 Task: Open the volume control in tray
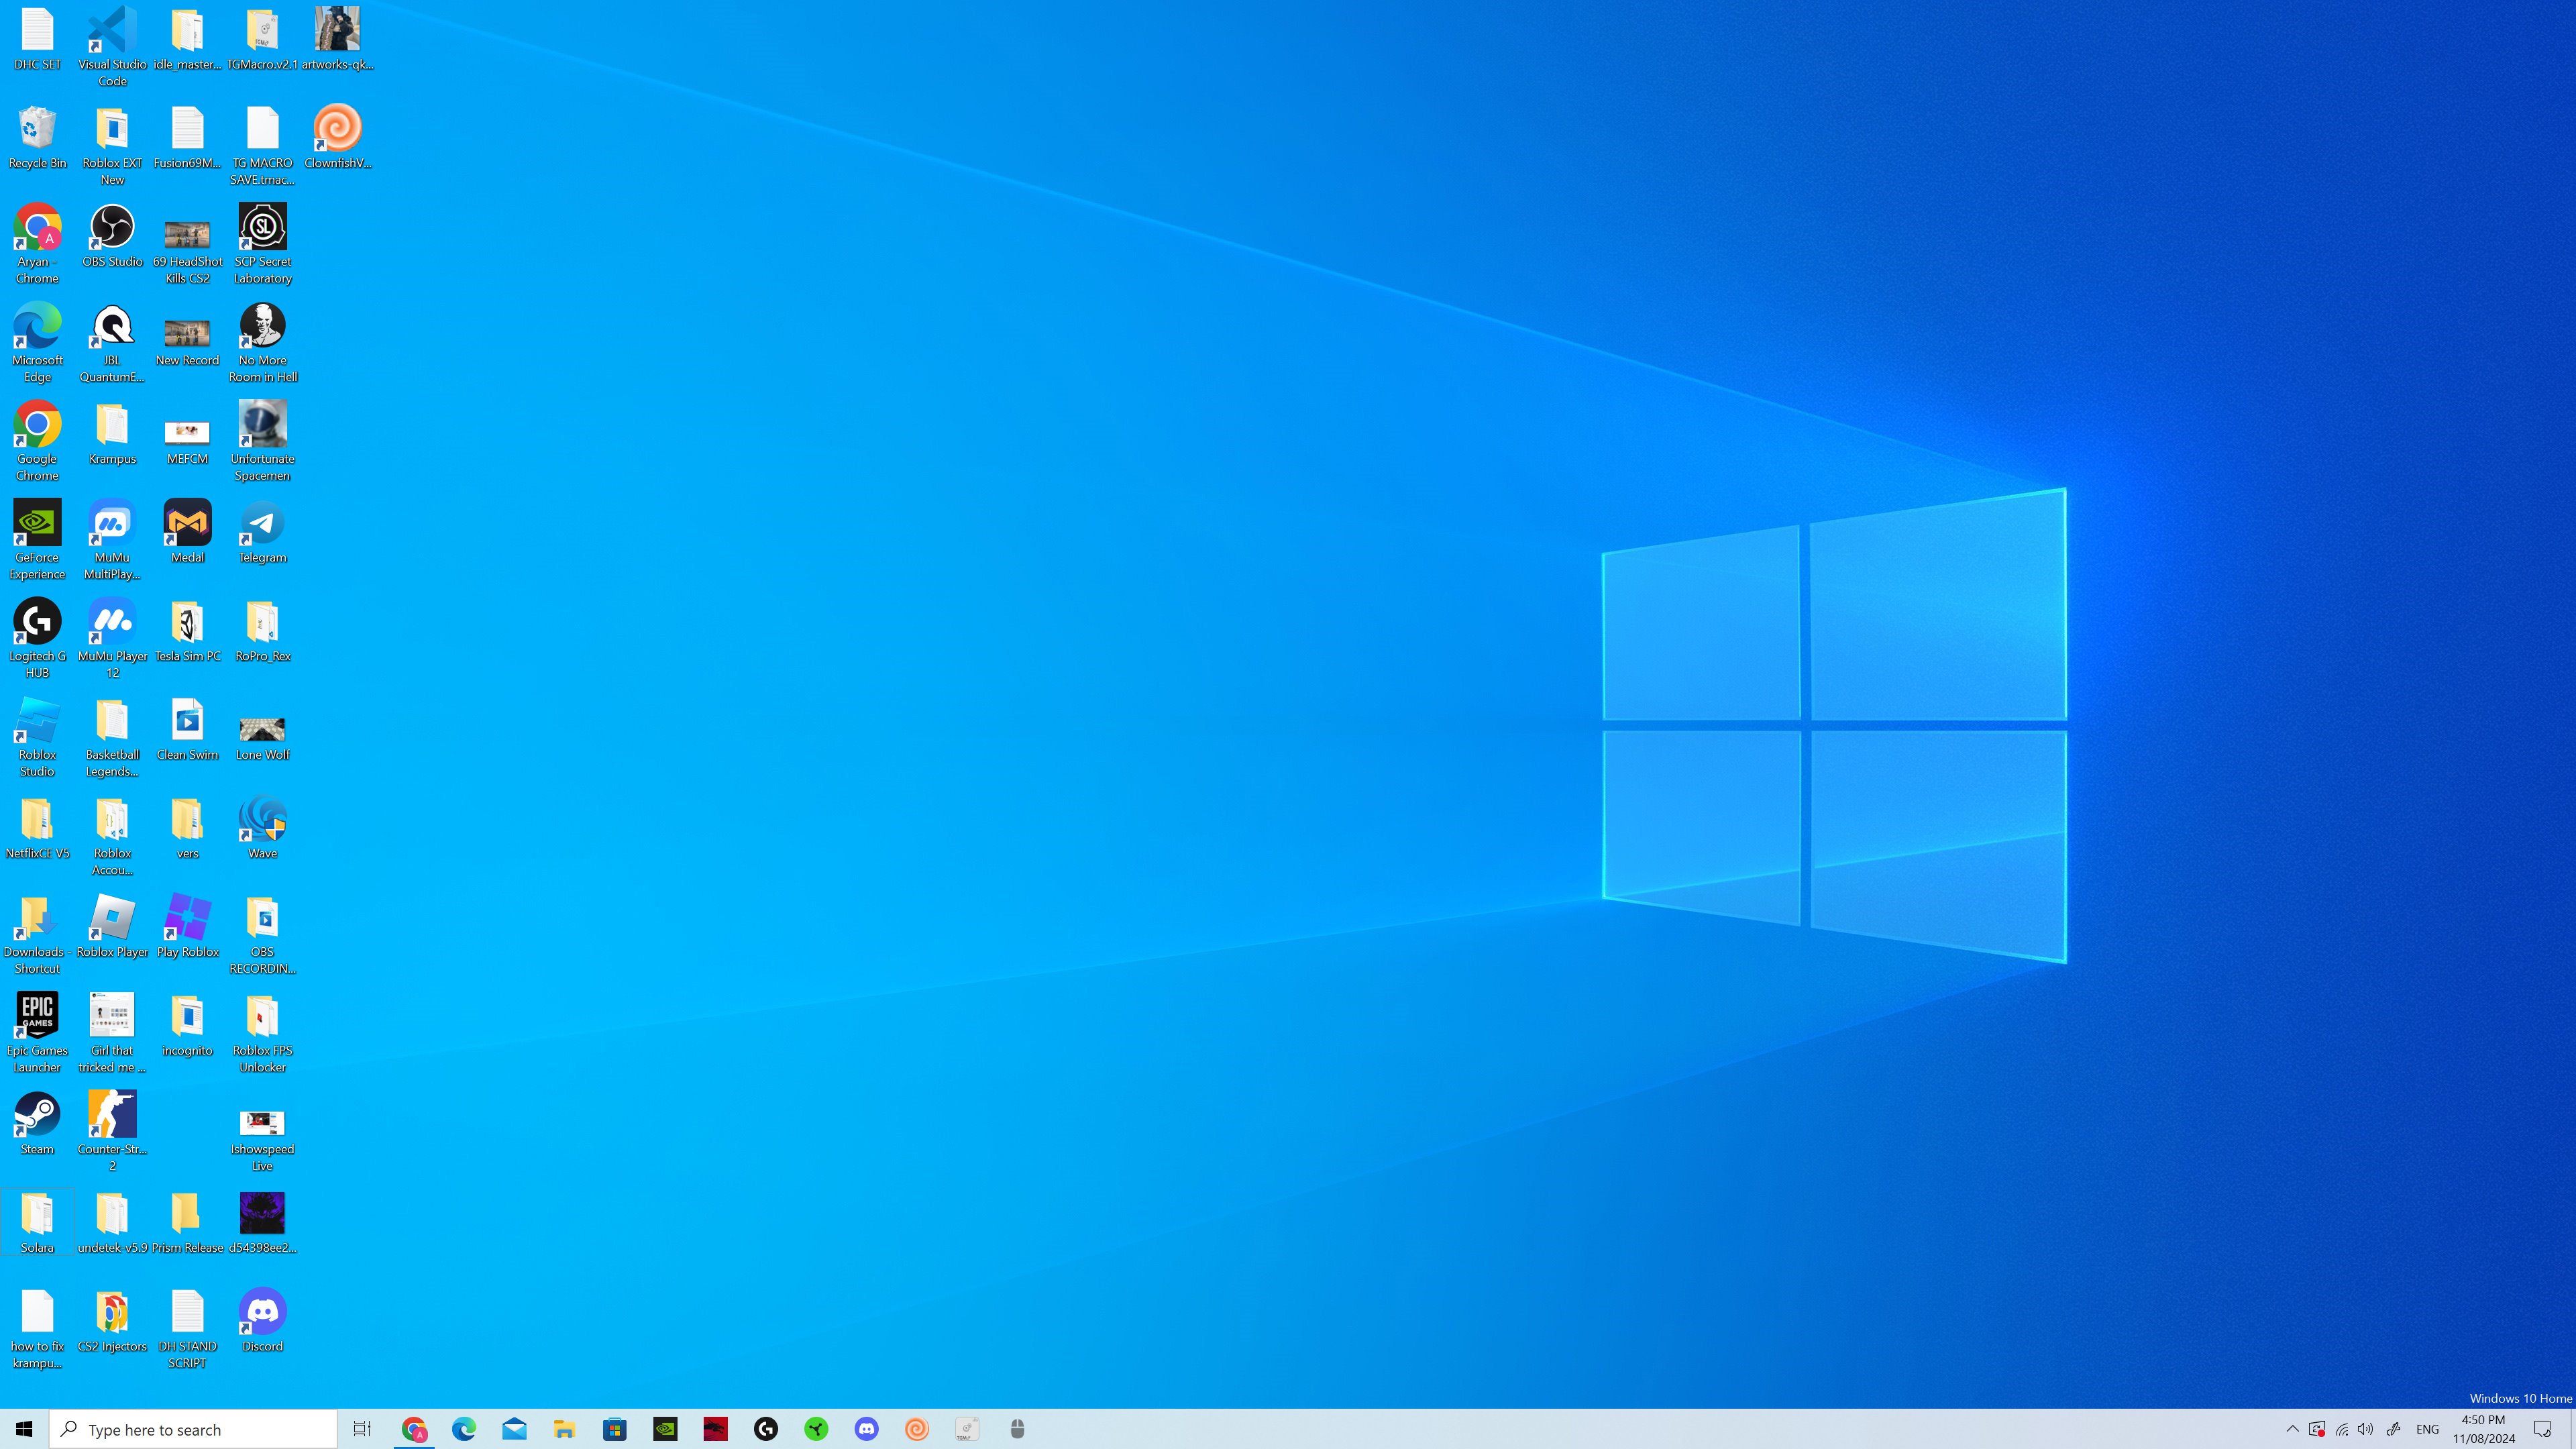click(x=2365, y=1429)
